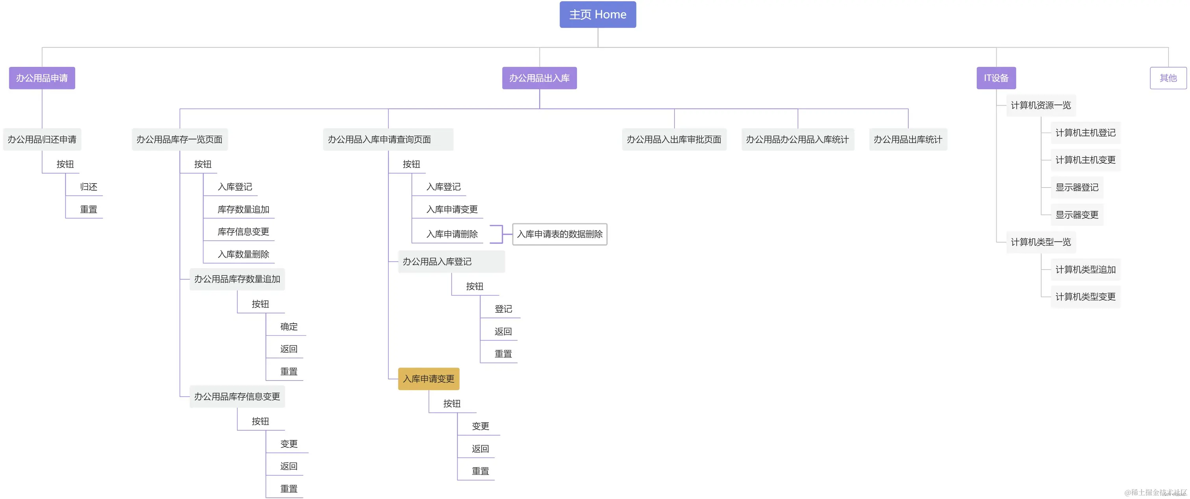Select the 办公用品出入库 node
This screenshot has height=499, width=1190.
pyautogui.click(x=539, y=78)
